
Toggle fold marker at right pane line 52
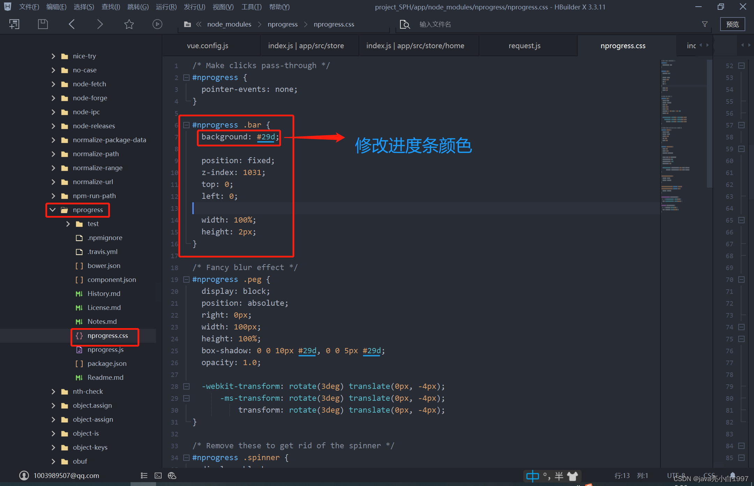tap(742, 66)
